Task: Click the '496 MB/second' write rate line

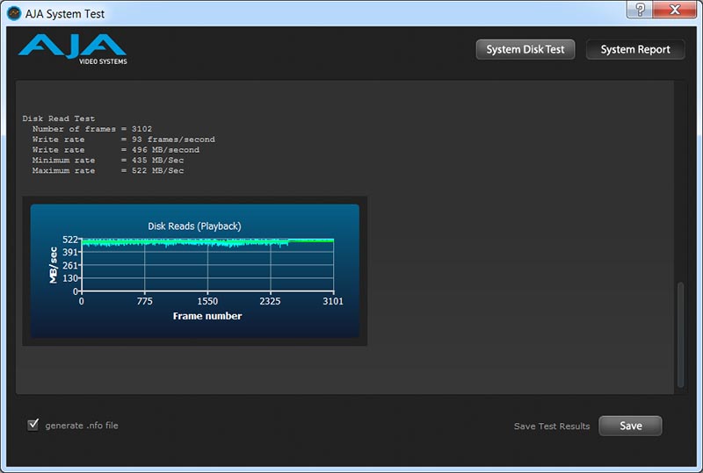Action: point(116,149)
